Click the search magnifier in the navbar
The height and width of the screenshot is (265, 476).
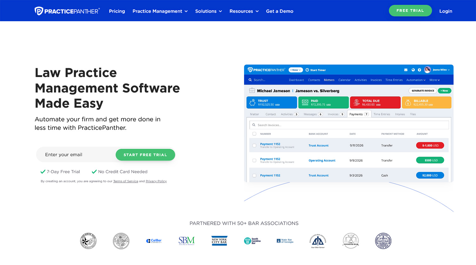pos(250,80)
